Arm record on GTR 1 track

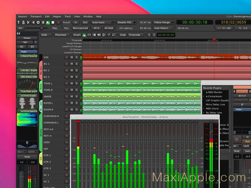[67, 155]
